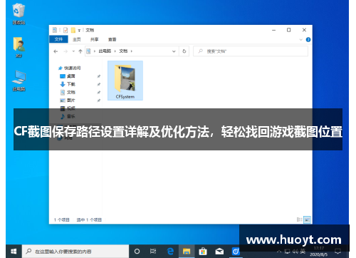
Task: Open Cortana from the taskbar
Action: pyautogui.click(x=137, y=252)
